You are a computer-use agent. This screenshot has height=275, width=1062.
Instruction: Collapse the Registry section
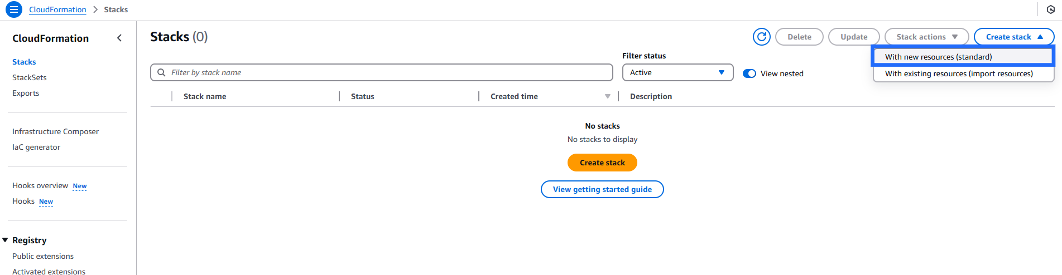pos(6,240)
